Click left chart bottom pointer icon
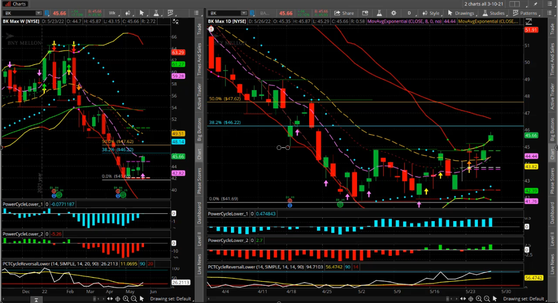Viewport: 558px width, 303px height. tap(142, 299)
